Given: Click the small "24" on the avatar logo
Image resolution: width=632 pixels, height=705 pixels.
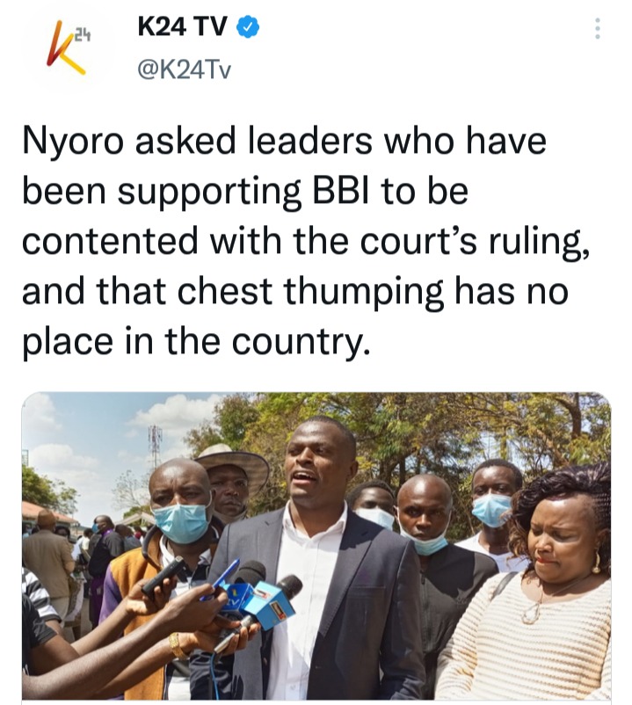Looking at the screenshot, I should point(83,34).
